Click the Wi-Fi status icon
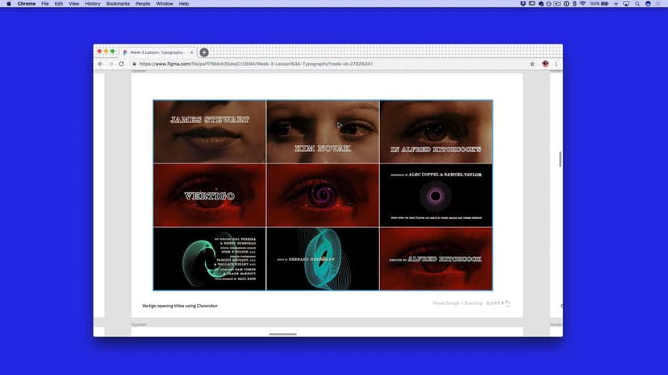The width and height of the screenshot is (668, 375). coord(582,4)
